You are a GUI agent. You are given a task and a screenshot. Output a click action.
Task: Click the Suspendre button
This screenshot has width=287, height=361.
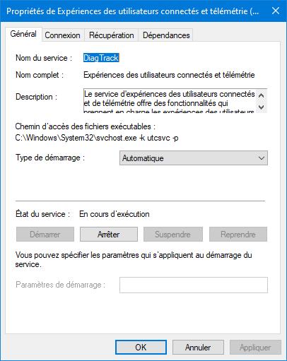click(173, 235)
